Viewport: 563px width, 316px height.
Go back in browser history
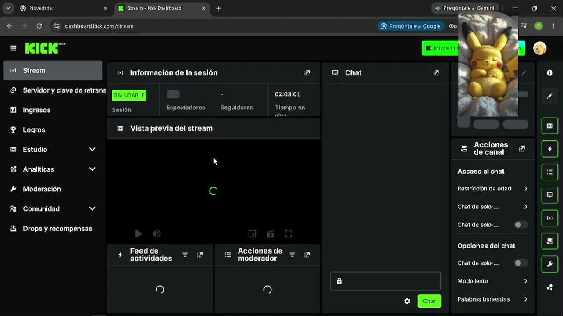pyautogui.click(x=10, y=26)
